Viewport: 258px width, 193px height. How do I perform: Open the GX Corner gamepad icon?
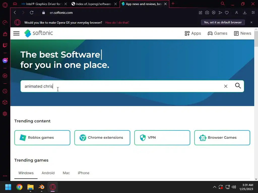pyautogui.click(x=15, y=4)
